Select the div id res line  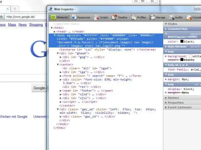click(82, 87)
